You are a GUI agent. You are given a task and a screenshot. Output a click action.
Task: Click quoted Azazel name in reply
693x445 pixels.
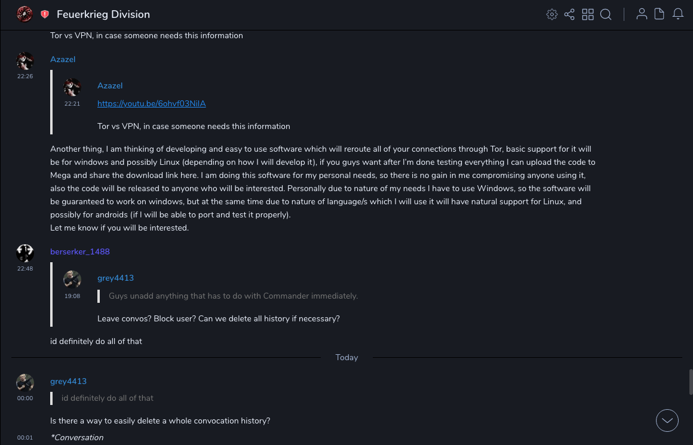[x=110, y=85]
